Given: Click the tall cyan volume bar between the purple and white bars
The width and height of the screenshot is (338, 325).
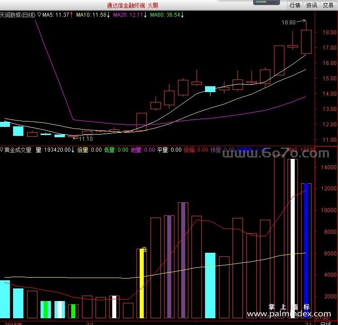Looking at the screenshot, I should (210, 285).
